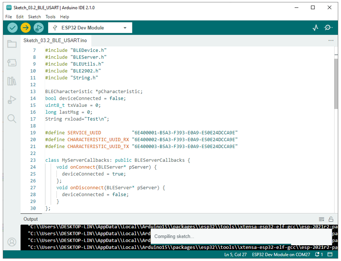Screen dimensions: 341x261
Task: Click the SERVICE_UUID define name
Action: pos(84,133)
